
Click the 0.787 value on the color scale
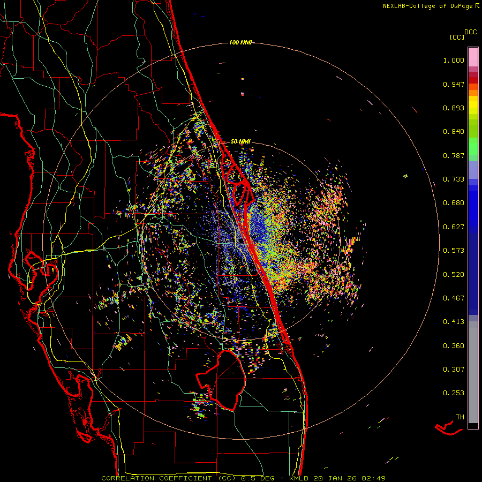[x=454, y=155]
